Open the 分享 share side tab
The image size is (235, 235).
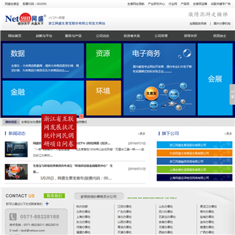232,94
